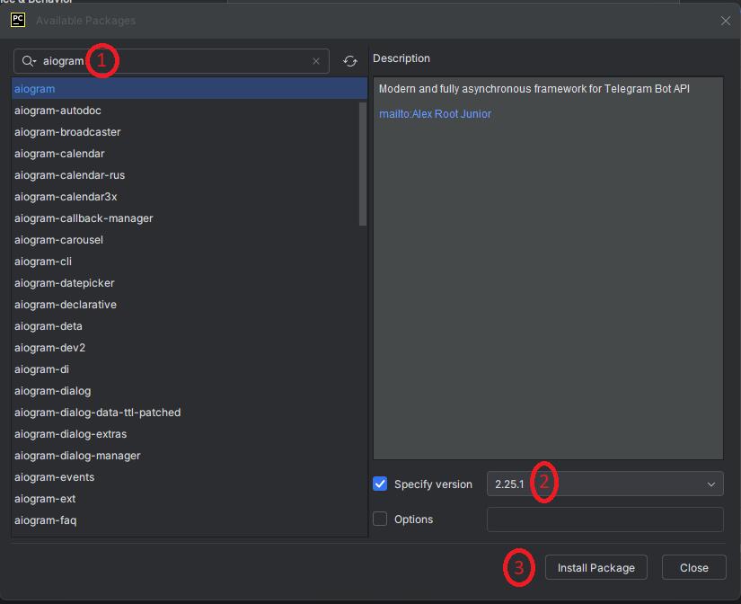Click the Install Package button
Viewport: 741px width, 604px height.
595,567
